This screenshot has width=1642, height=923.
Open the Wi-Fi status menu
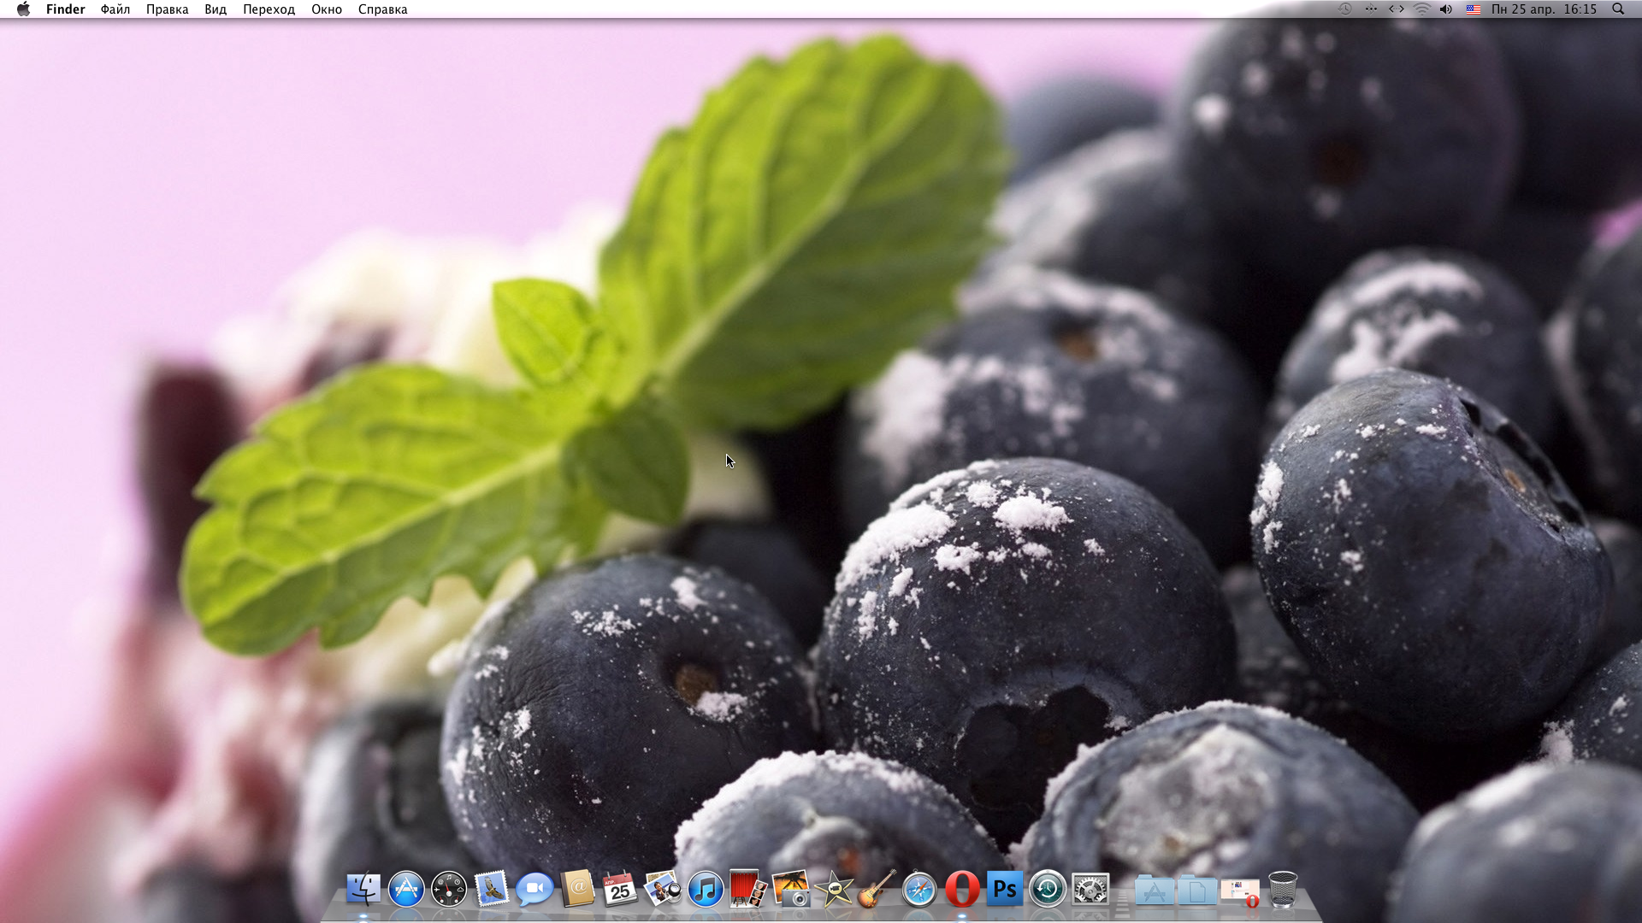click(x=1422, y=9)
